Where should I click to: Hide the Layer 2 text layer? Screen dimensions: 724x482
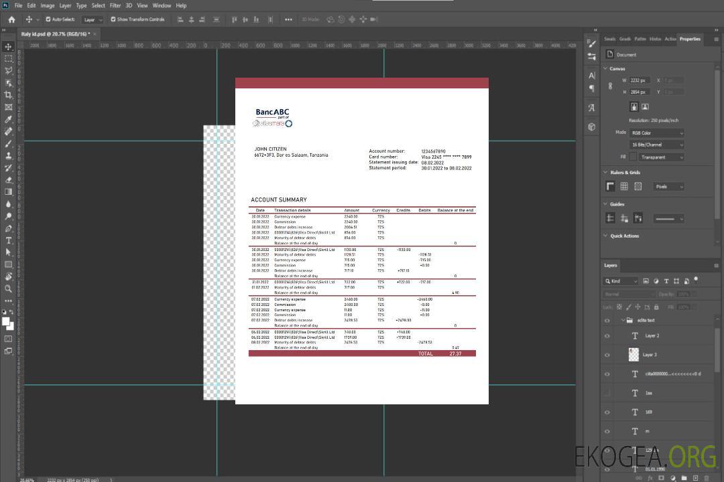[x=607, y=336]
